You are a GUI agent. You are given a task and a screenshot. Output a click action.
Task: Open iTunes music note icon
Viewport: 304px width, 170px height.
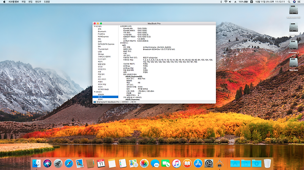coord(176,163)
